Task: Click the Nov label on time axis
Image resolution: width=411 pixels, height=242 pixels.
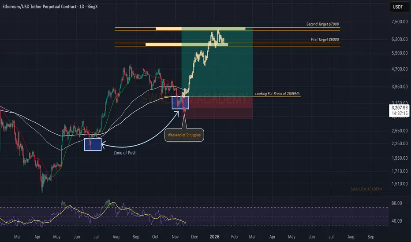Action: (x=175, y=237)
